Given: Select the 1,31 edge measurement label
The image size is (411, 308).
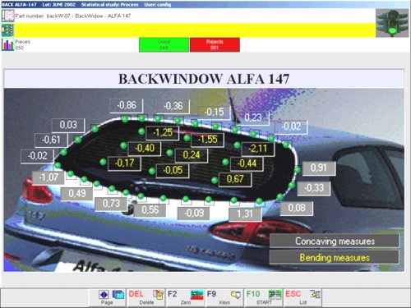Looking at the screenshot, I should coord(245,214).
